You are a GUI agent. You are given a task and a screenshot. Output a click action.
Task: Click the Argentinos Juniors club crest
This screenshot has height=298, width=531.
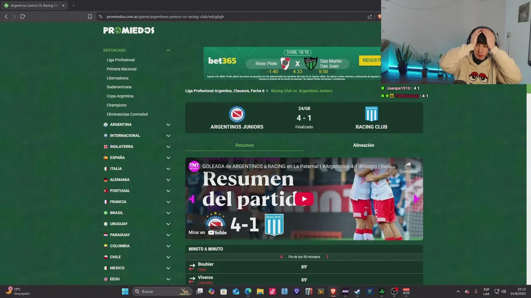[x=237, y=114]
